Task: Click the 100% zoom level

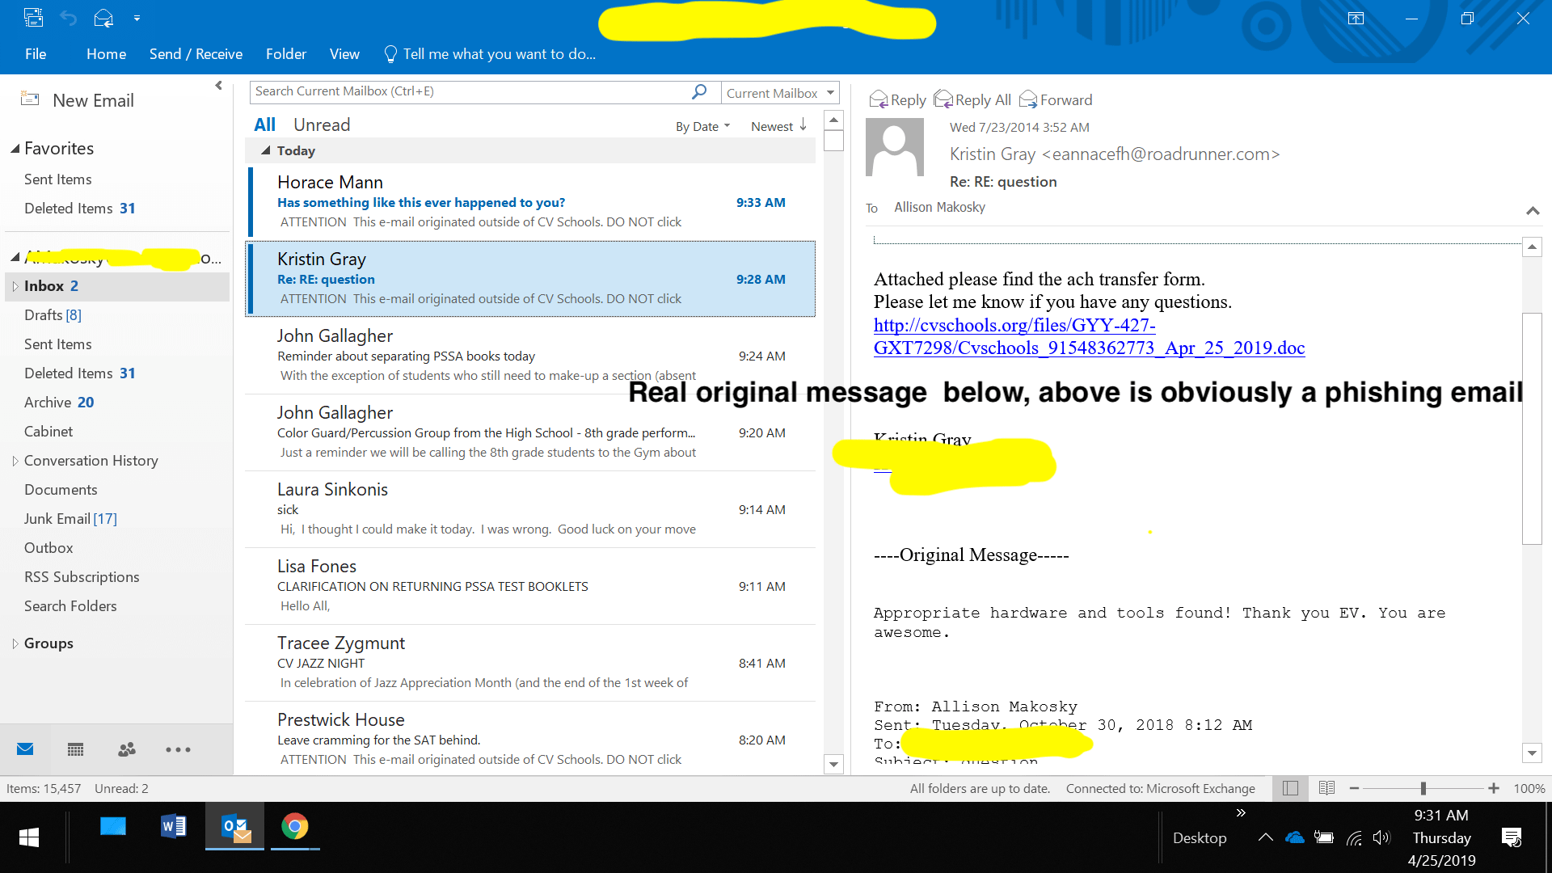Action: pos(1529,788)
